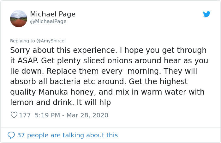Open "37 people are talking about this"
This screenshot has width=221, height=143.
tap(67, 135)
